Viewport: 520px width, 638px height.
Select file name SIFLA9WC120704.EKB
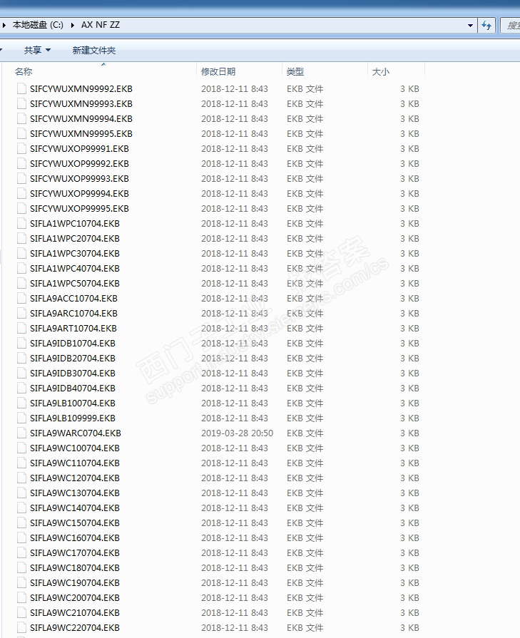coord(74,478)
